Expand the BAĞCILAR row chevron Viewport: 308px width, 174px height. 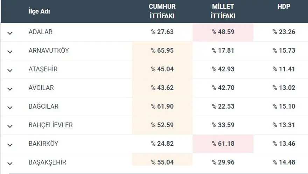(10, 107)
